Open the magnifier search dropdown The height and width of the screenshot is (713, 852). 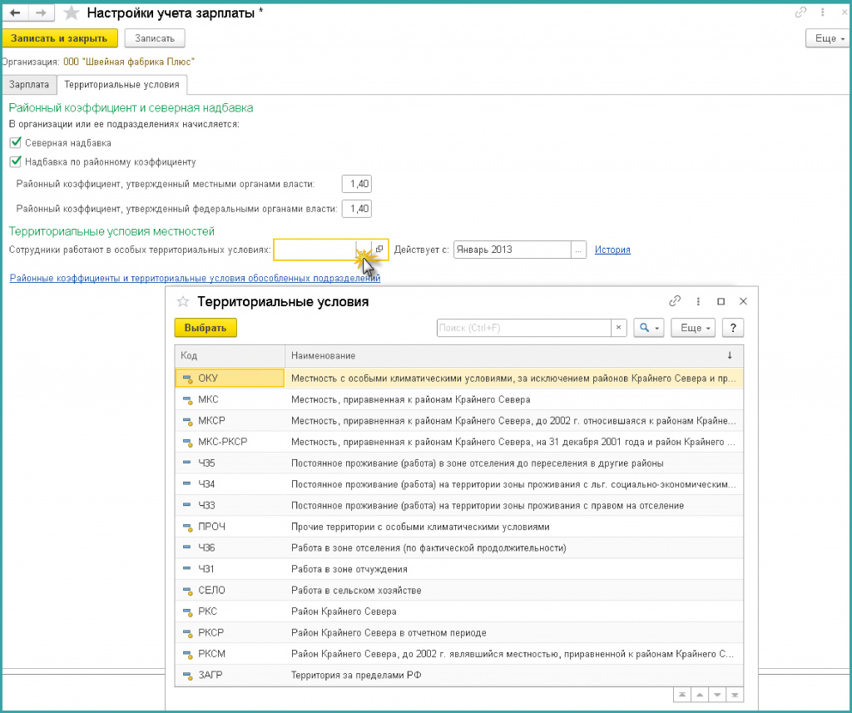[x=649, y=328]
